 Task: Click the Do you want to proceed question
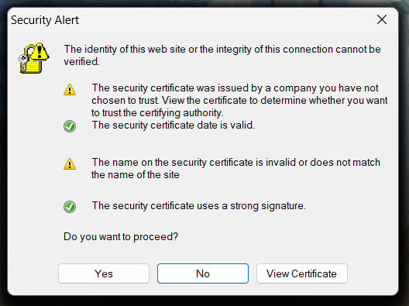point(121,237)
